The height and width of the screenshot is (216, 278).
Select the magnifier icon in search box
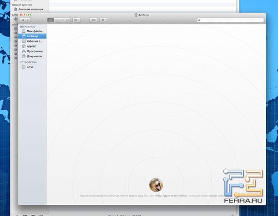point(199,20)
